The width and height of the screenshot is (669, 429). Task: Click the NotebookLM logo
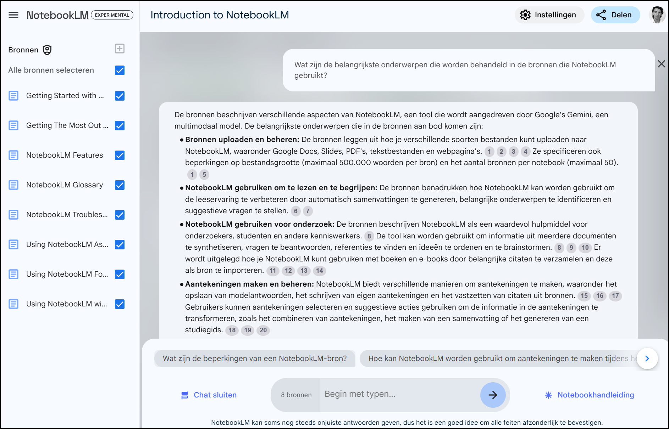tap(57, 15)
